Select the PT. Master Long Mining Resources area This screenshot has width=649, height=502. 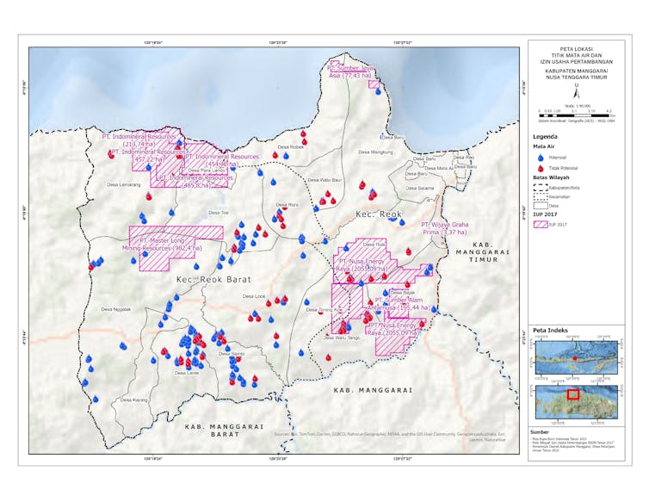[x=175, y=244]
